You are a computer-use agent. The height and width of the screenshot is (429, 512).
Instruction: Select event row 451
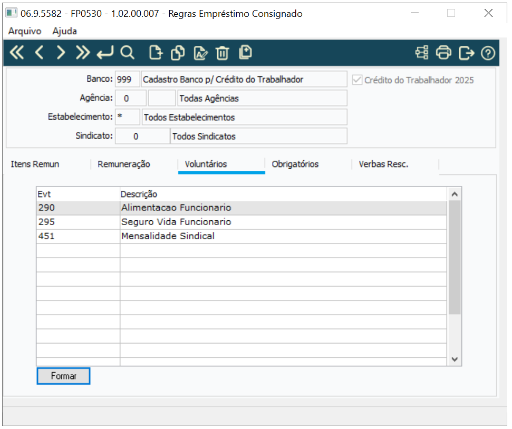point(78,236)
